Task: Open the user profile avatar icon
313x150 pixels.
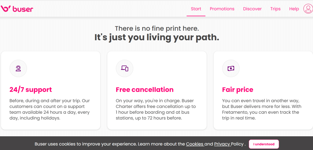Action: tap(308, 9)
